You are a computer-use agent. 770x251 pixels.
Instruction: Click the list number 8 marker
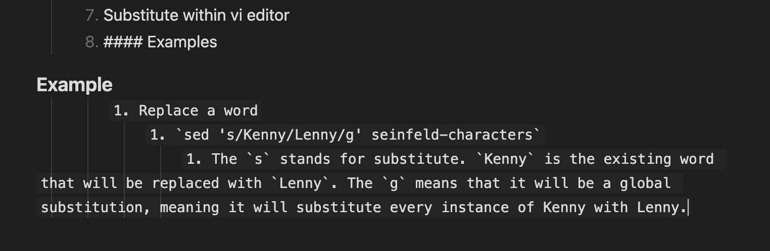(x=91, y=42)
